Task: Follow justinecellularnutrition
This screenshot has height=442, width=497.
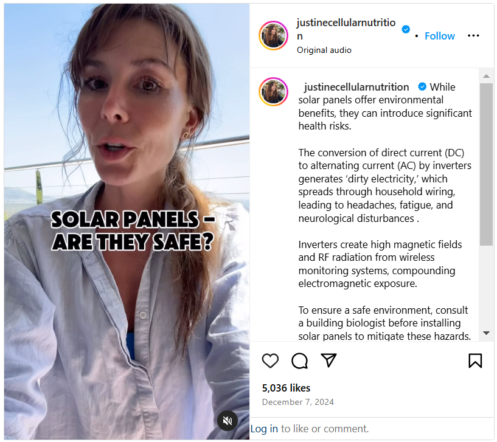Action: tap(439, 36)
